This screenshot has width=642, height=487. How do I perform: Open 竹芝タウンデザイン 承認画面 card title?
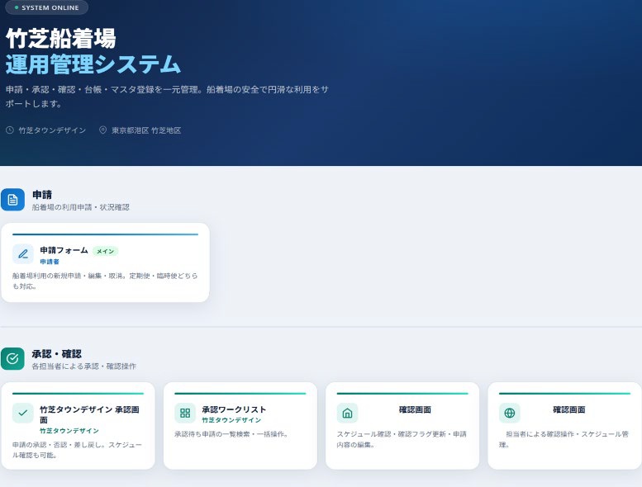pos(89,414)
